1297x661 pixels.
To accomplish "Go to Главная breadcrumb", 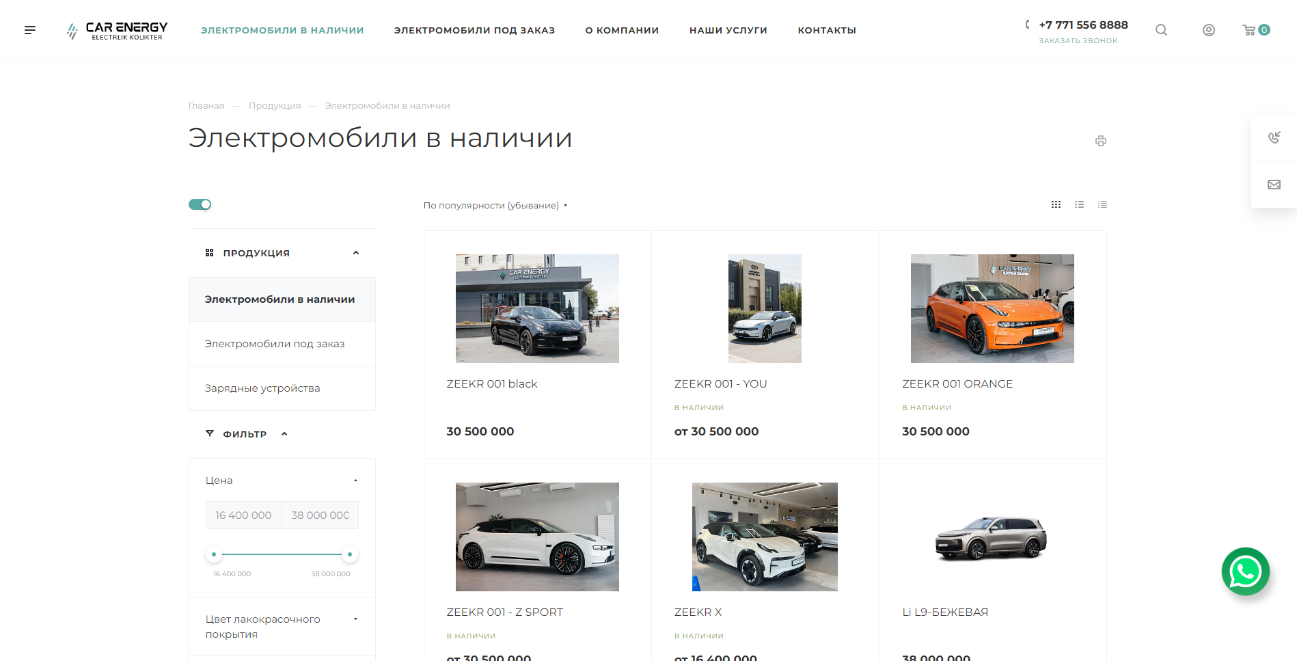I will tap(206, 105).
